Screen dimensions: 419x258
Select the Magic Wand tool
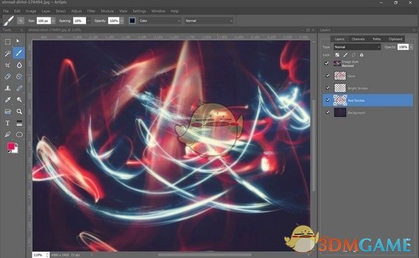pyautogui.click(x=8, y=54)
